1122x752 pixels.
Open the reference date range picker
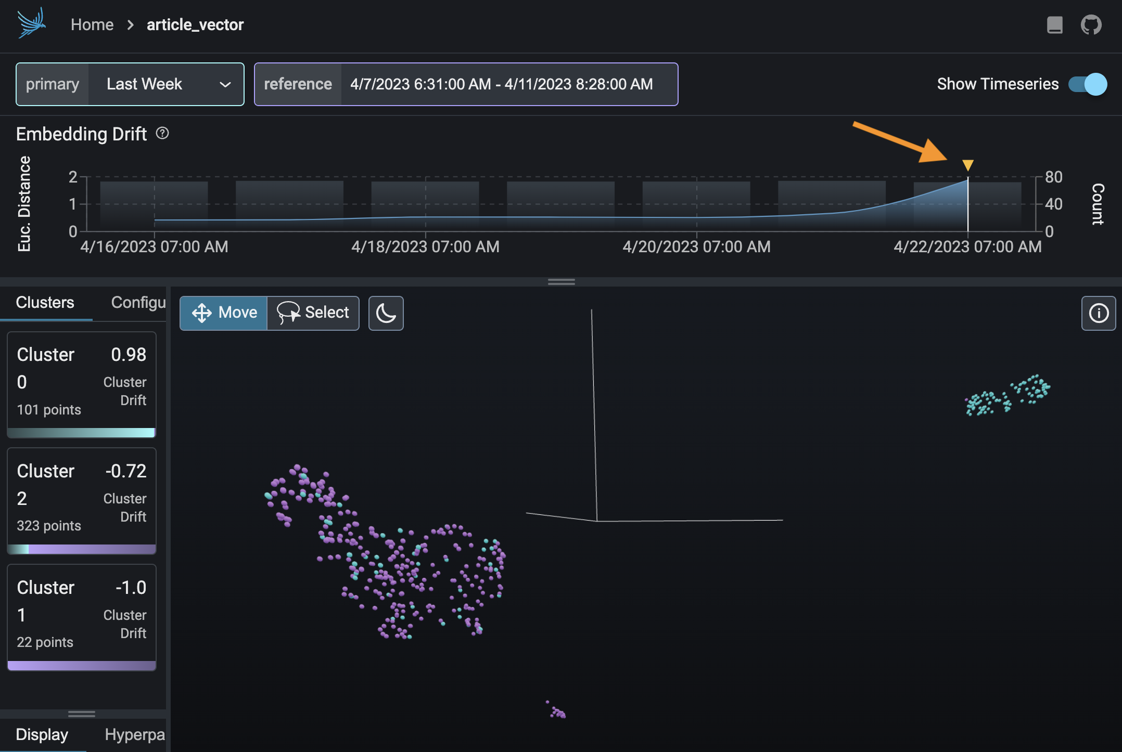[501, 84]
